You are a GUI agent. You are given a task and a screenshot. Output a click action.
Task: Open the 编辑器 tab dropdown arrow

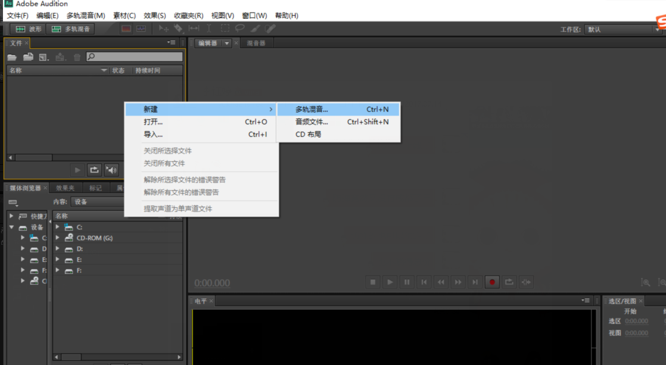click(x=227, y=43)
